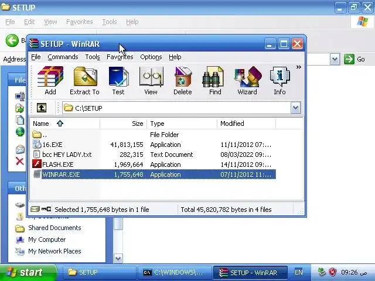375x281 pixels.
Task: Switch to SETUP folder taskbar button
Action: (x=99, y=272)
